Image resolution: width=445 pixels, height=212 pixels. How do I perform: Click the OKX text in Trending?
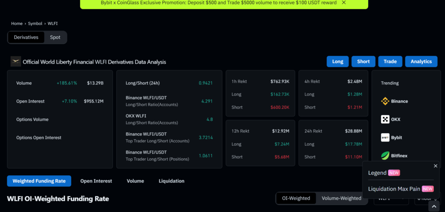click(x=395, y=119)
